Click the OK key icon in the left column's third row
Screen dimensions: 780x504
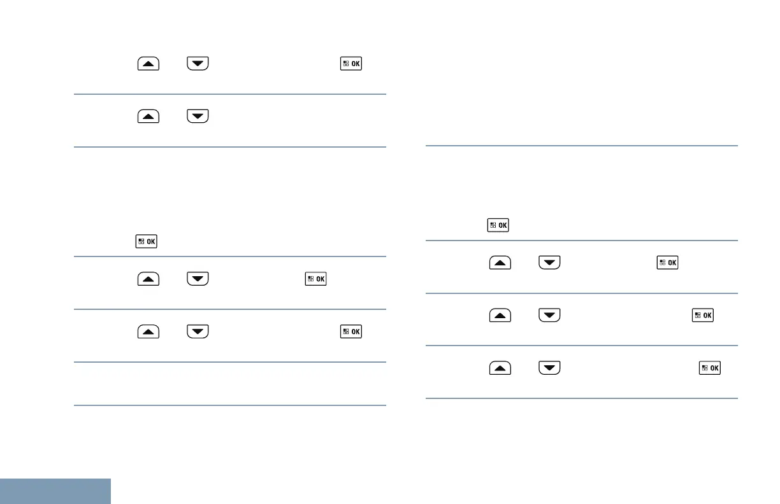coord(315,279)
